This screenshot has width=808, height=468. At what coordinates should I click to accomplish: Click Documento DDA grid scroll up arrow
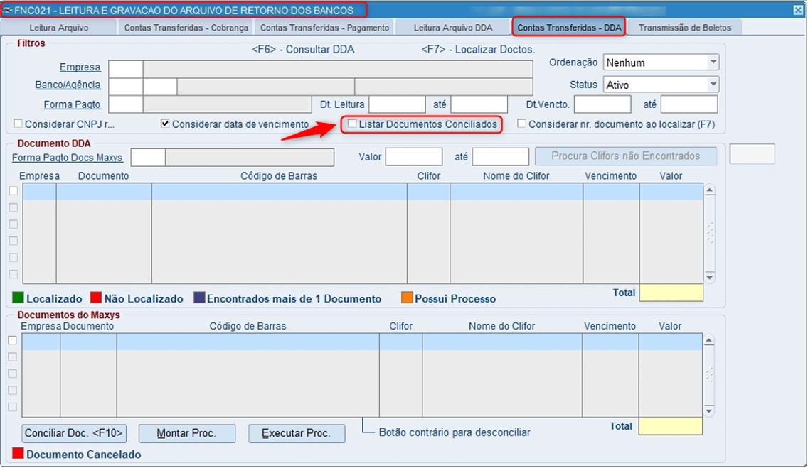[x=710, y=191]
